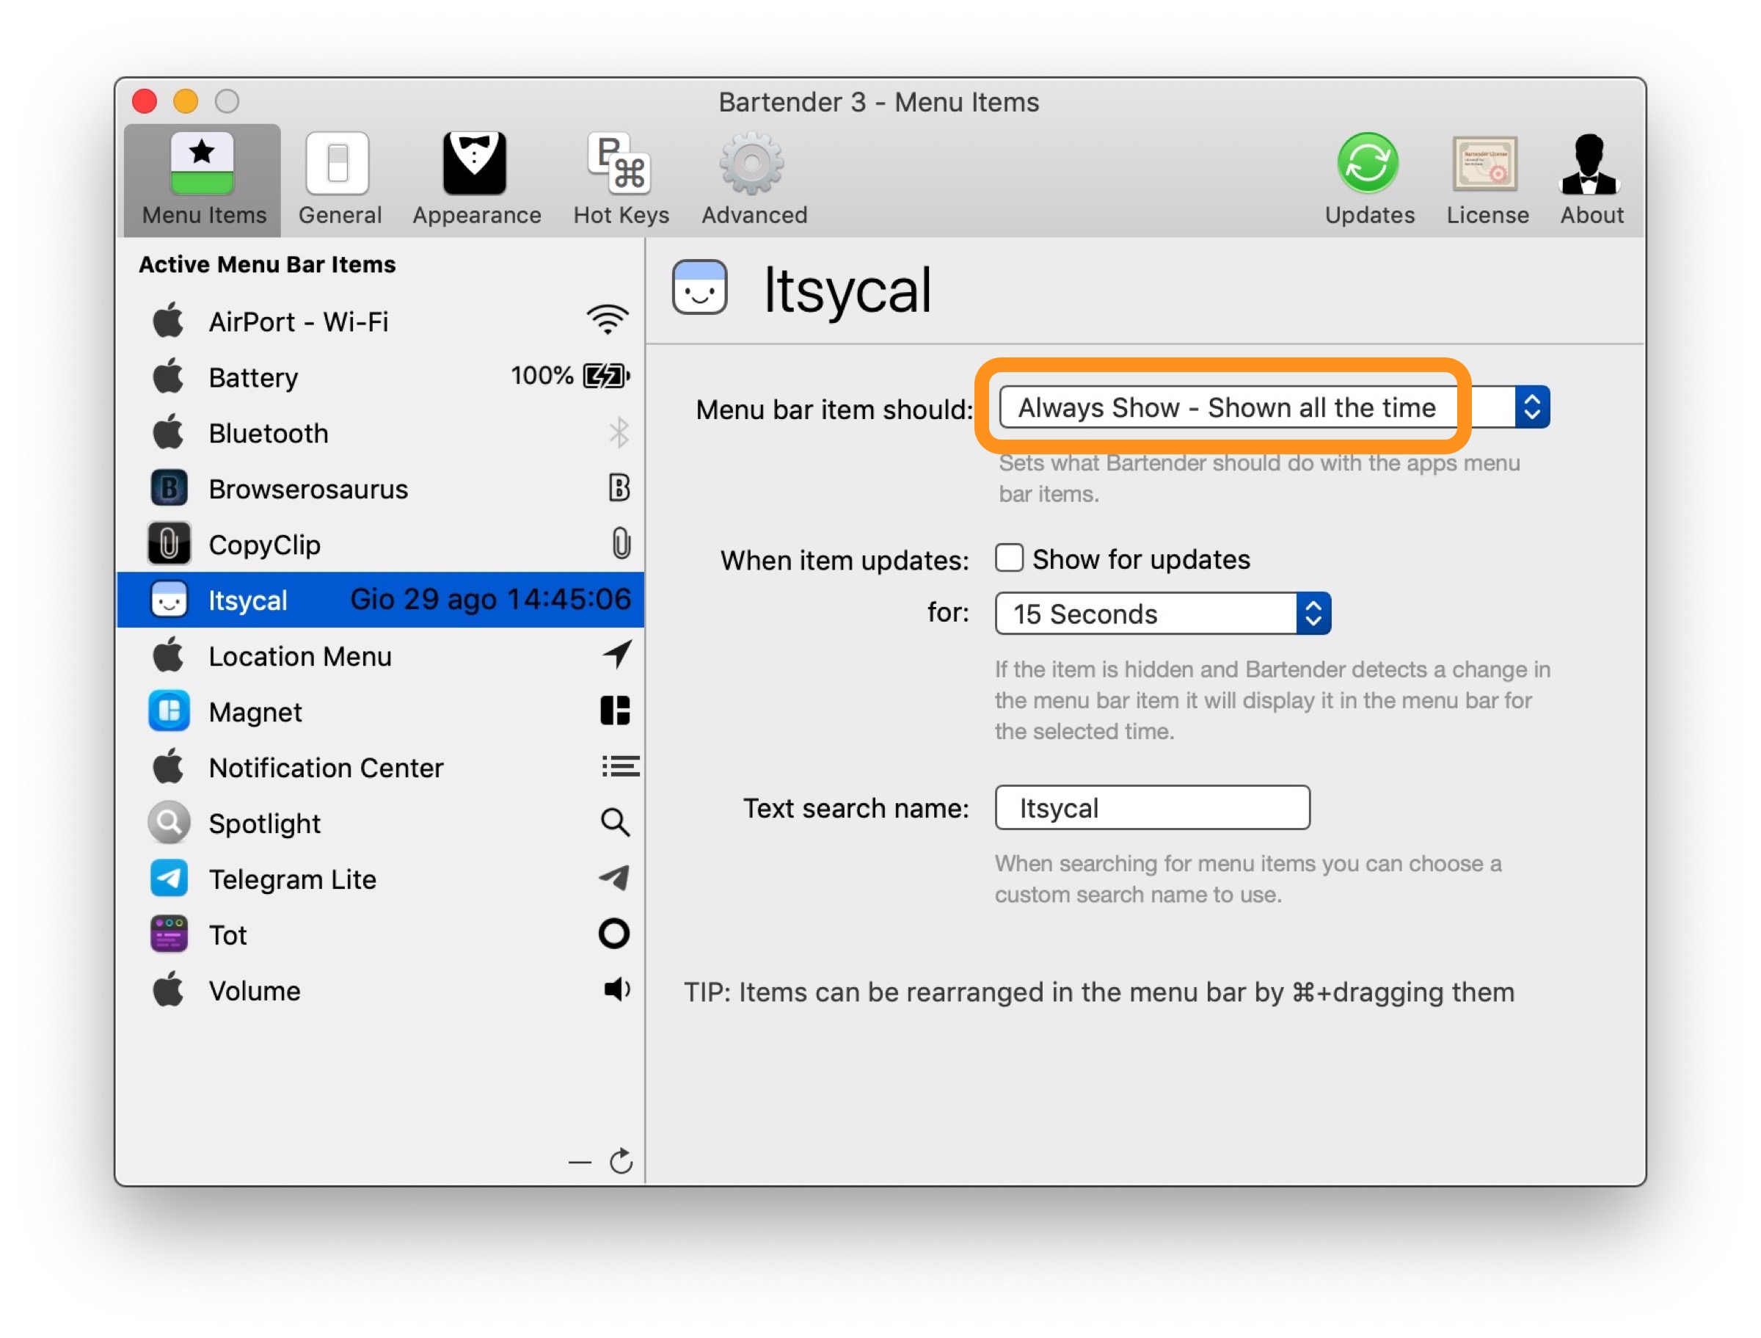The image size is (1761, 1338).
Task: Click the About bartender icon
Action: coord(1591,178)
